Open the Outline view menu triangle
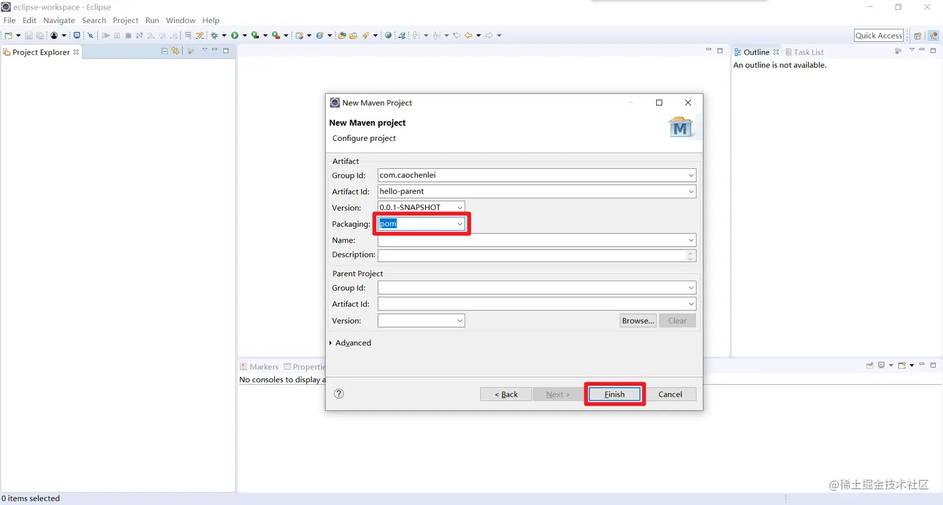Screen dimensions: 943x505 912,50
